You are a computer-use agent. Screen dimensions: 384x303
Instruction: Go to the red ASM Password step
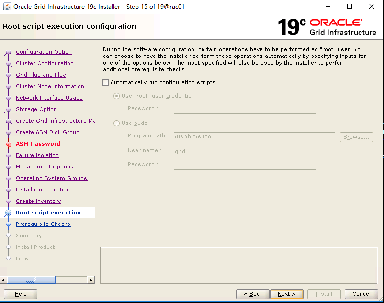coord(38,144)
